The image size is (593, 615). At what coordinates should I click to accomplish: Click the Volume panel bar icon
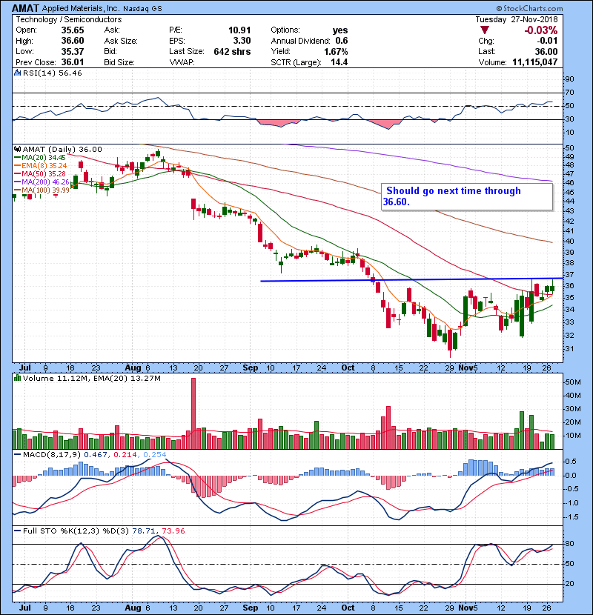click(x=17, y=379)
